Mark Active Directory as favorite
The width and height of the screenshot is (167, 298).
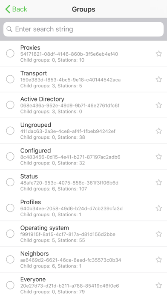[x=158, y=105]
